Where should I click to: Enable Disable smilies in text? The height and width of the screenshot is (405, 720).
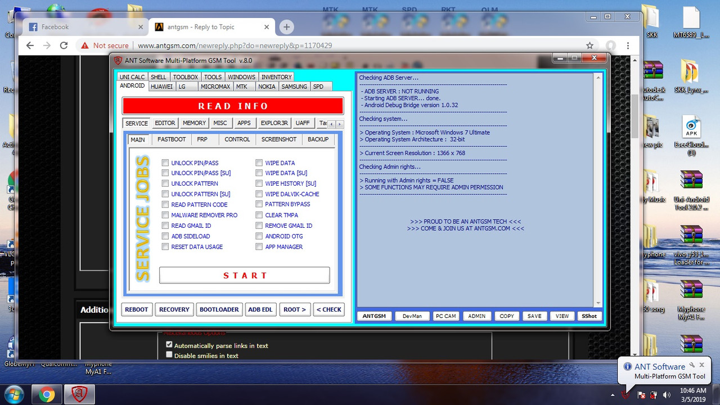point(169,355)
